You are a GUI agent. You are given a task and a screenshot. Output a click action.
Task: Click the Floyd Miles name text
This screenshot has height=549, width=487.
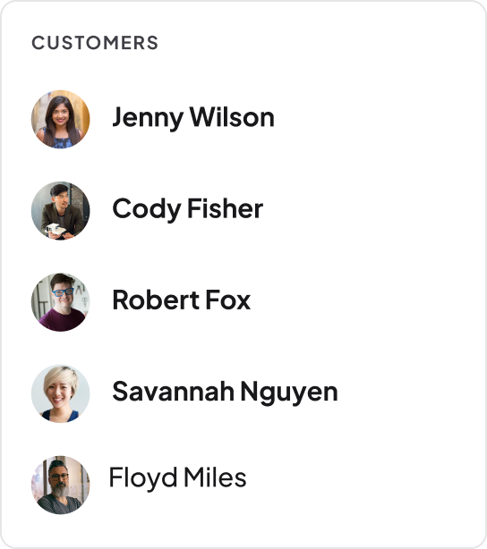178,478
